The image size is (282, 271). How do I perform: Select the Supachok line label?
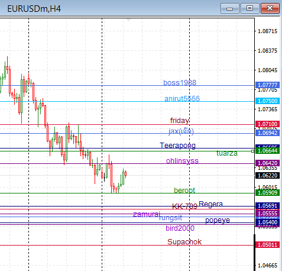click(184, 242)
